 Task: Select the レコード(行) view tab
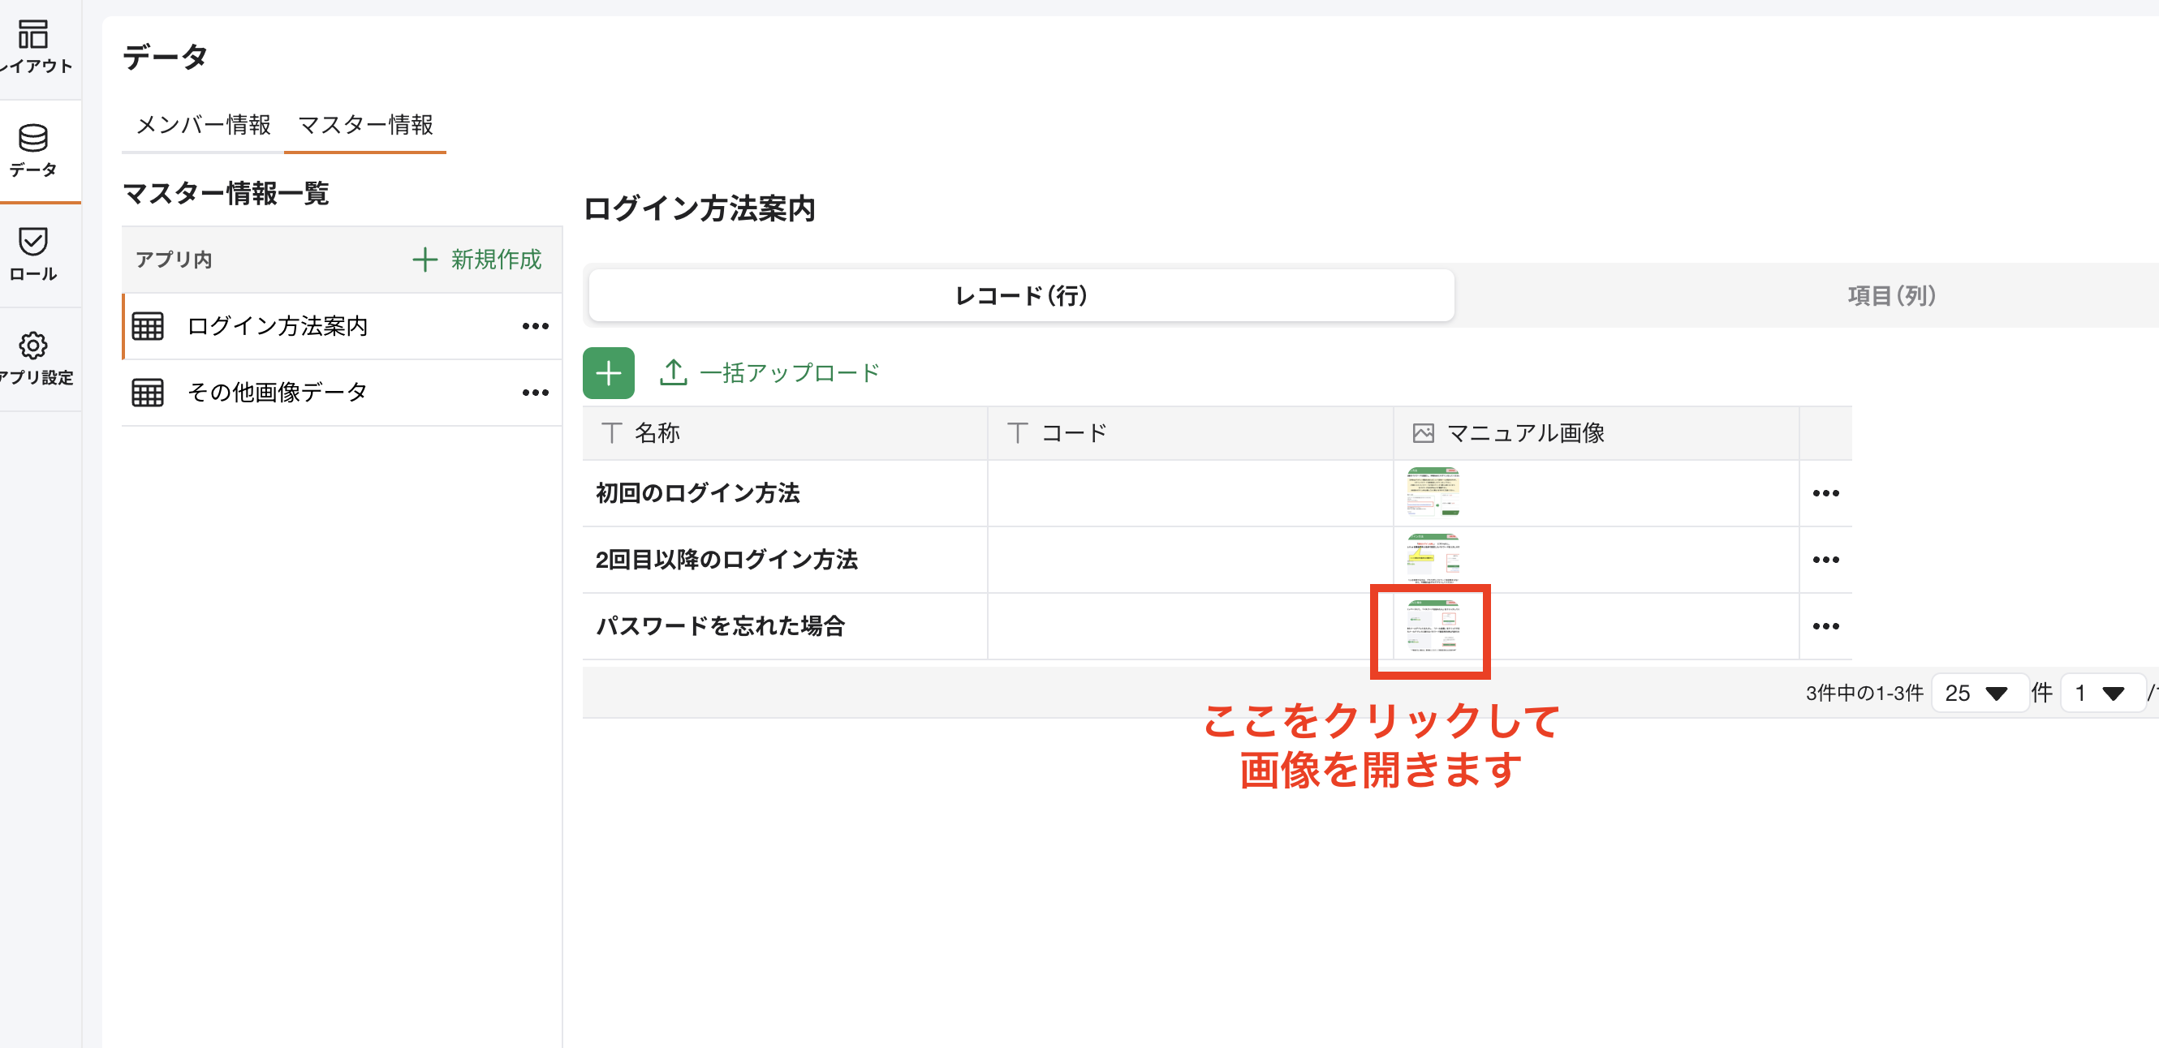1019,296
